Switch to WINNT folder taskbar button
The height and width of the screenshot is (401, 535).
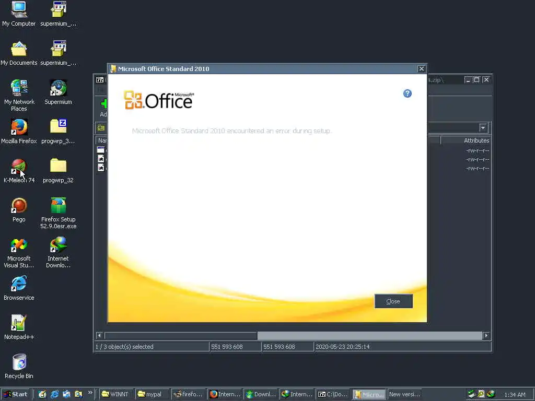117,394
